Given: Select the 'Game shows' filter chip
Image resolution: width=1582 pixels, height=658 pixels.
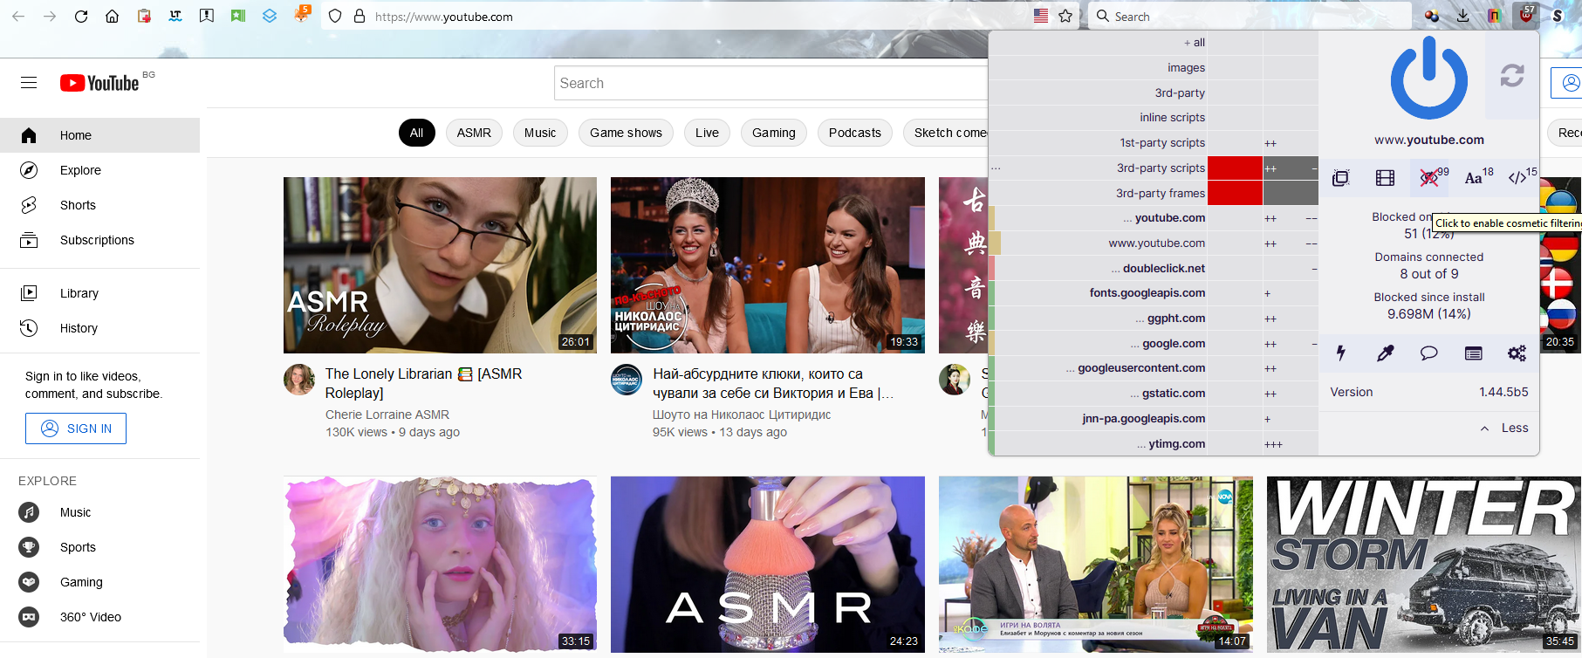Looking at the screenshot, I should pyautogui.click(x=626, y=133).
